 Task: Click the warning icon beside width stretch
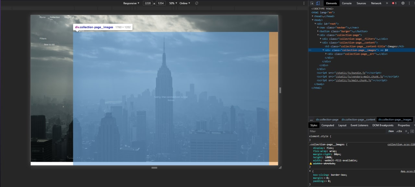(x=311, y=163)
